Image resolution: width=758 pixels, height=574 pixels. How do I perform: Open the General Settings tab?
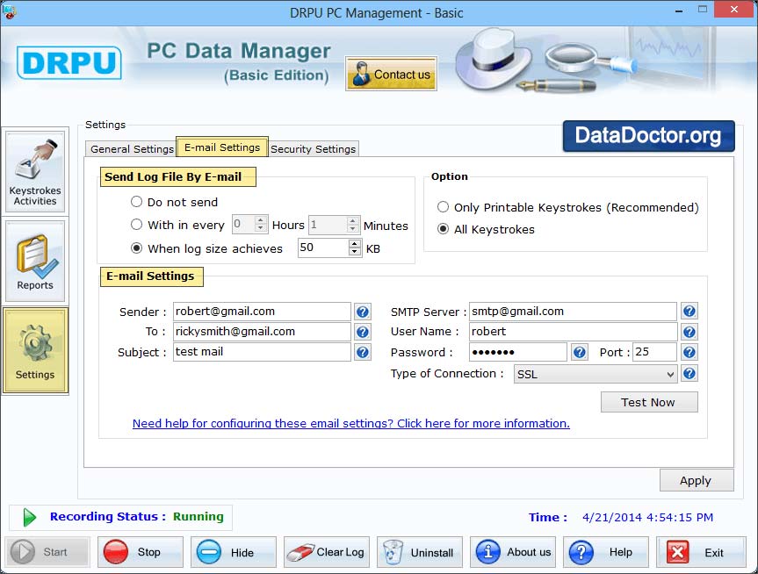pyautogui.click(x=129, y=148)
